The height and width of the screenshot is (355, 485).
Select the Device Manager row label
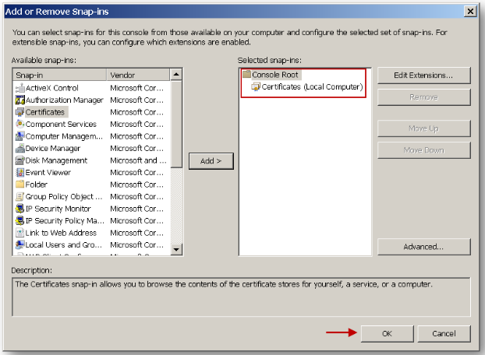53,148
